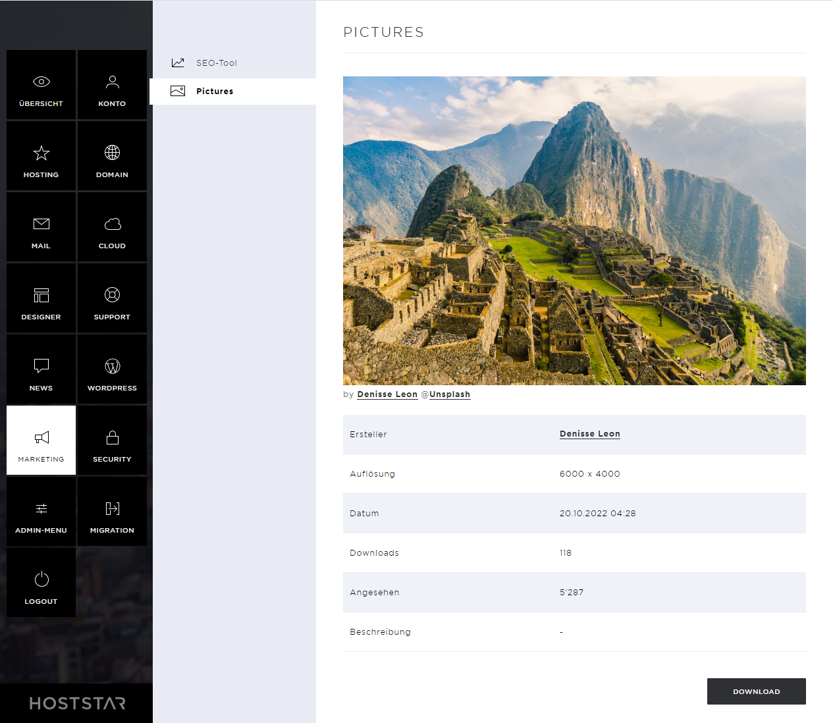The width and height of the screenshot is (833, 723).
Task: Click the SEO-Tool chart icon
Action: point(178,63)
